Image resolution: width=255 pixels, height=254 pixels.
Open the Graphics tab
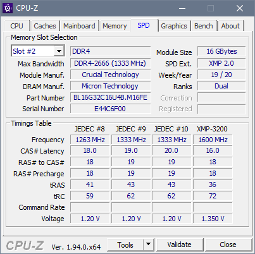(174, 26)
